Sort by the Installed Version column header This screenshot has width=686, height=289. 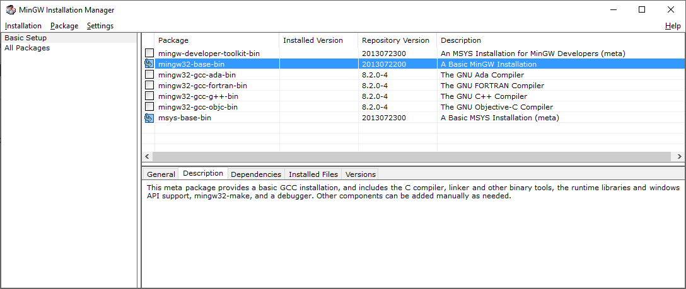click(x=318, y=40)
